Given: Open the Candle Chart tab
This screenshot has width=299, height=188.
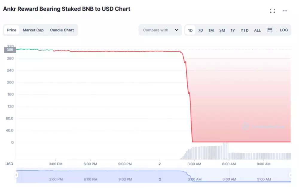Looking at the screenshot, I should [x=62, y=30].
